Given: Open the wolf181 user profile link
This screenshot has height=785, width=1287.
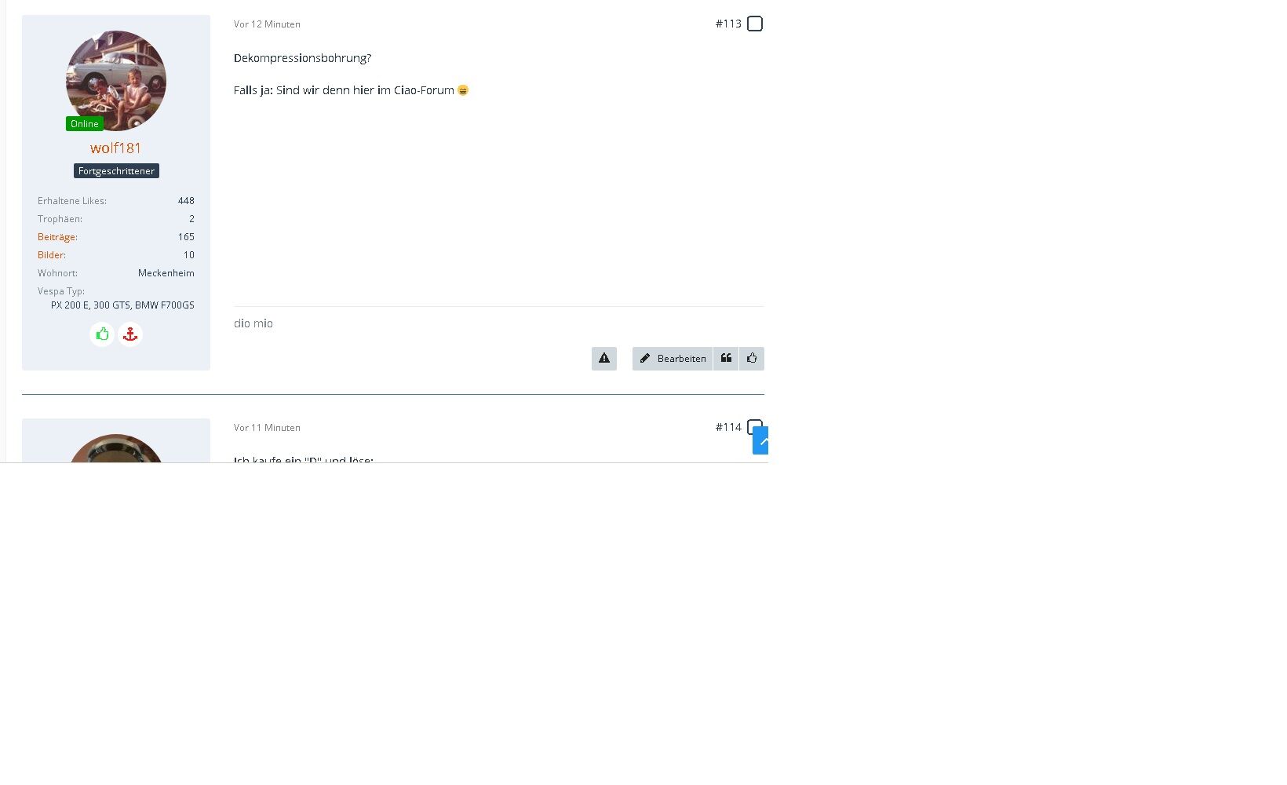Looking at the screenshot, I should click(116, 148).
